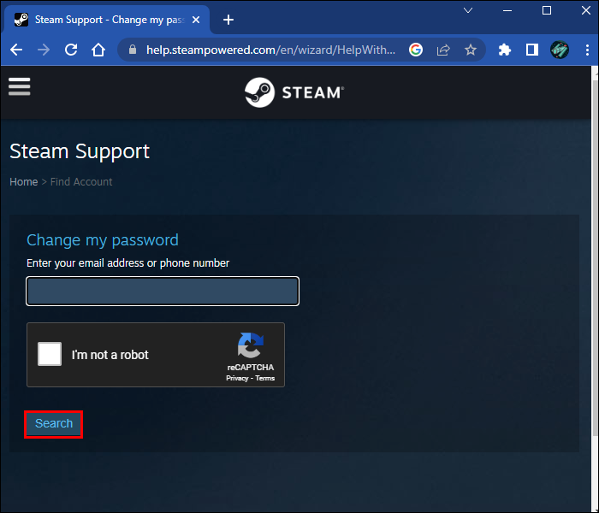Image resolution: width=599 pixels, height=513 pixels.
Task: Open Chrome three-dot menu
Action: [x=587, y=50]
